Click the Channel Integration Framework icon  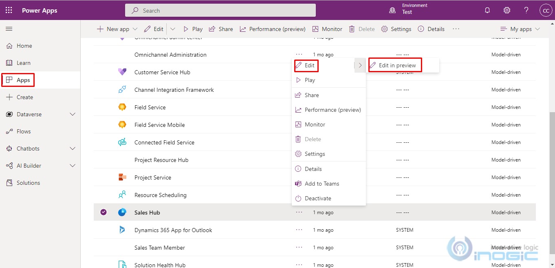122,90
